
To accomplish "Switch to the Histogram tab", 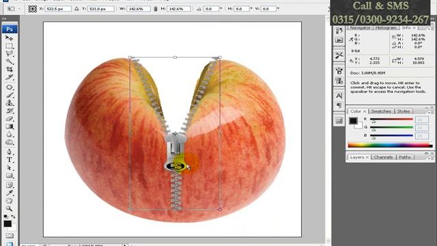I will click(x=386, y=28).
